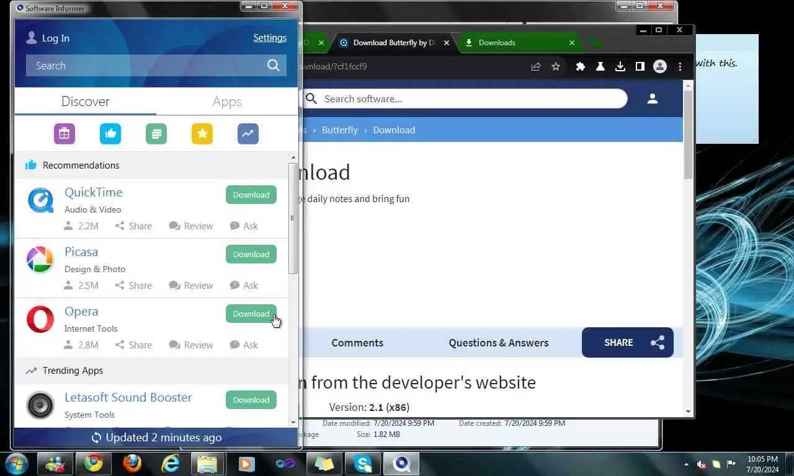Click the muted volume tray icon
Image resolution: width=794 pixels, height=476 pixels.
pos(702,464)
